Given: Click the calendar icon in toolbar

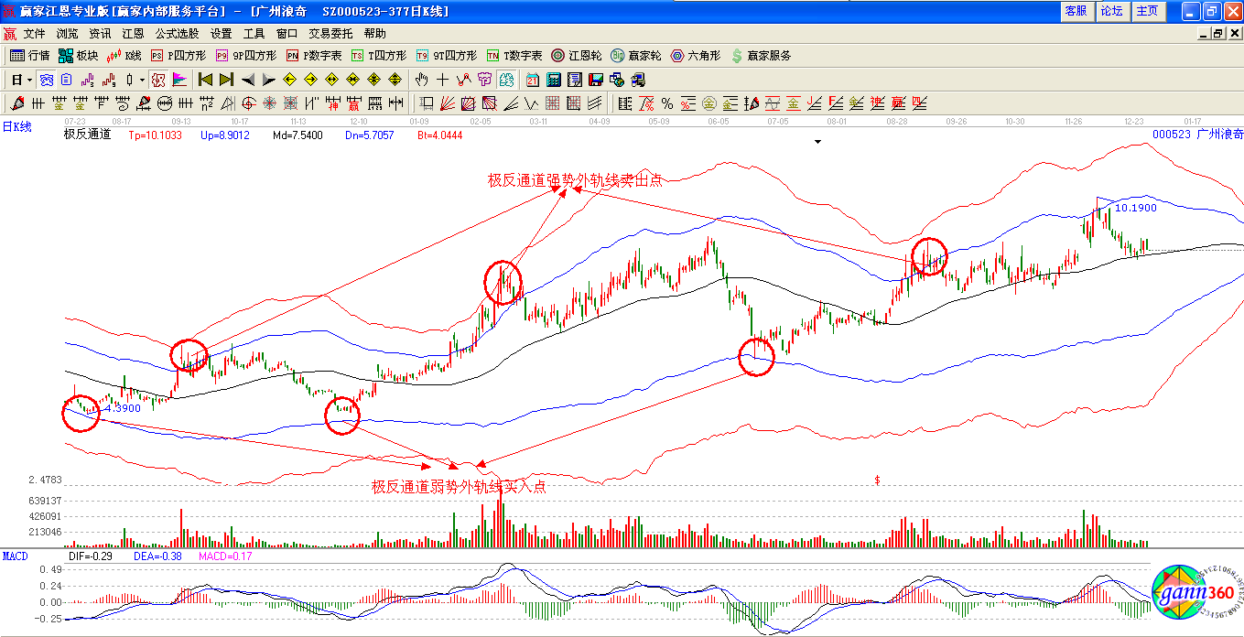Looking at the screenshot, I should [531, 80].
